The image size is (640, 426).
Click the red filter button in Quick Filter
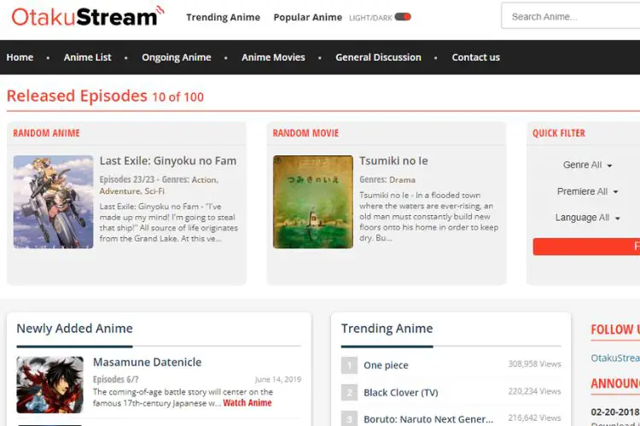tap(586, 247)
